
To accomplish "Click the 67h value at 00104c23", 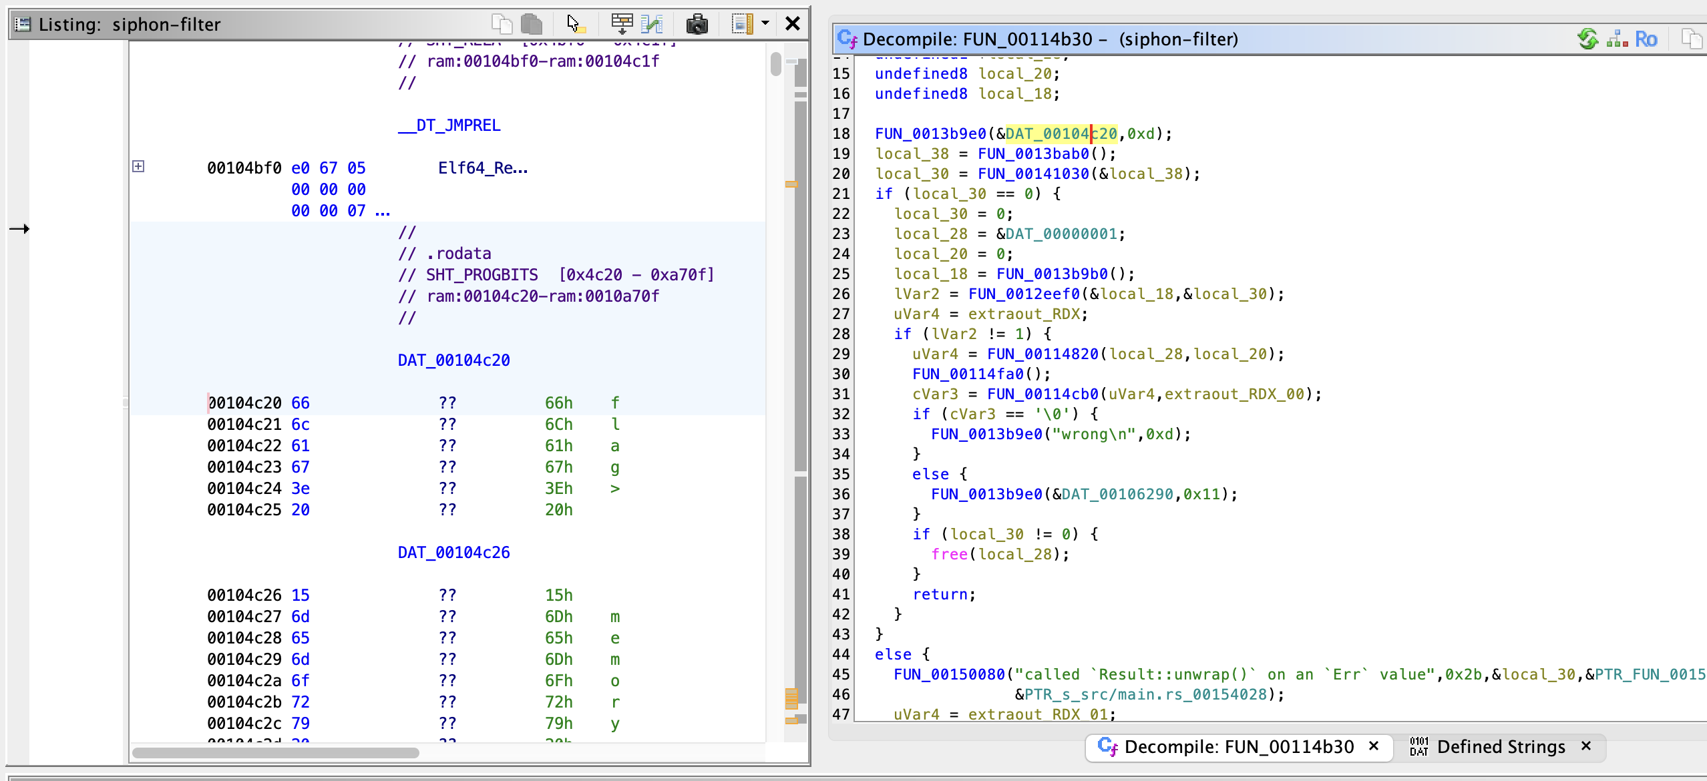I will point(559,467).
